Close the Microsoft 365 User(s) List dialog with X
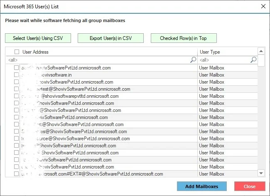The height and width of the screenshot is (196, 270). click(x=263, y=6)
